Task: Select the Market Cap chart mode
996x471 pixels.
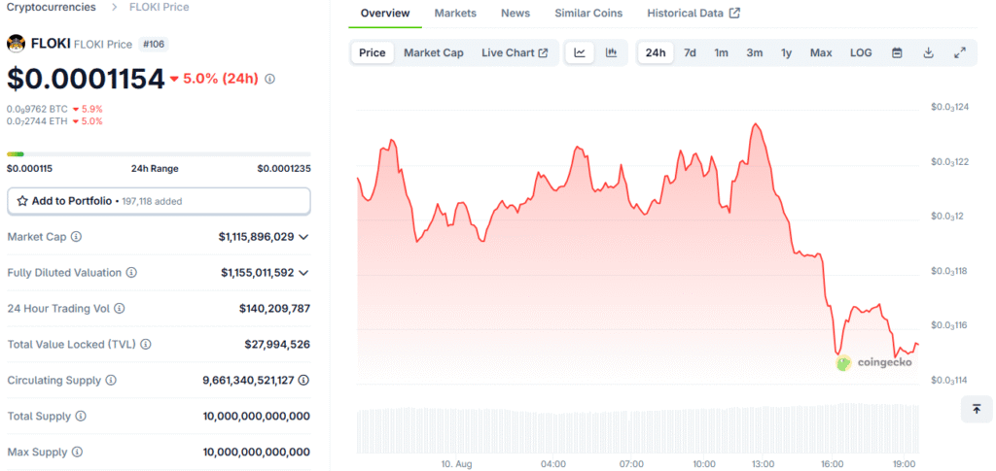Action: 433,52
